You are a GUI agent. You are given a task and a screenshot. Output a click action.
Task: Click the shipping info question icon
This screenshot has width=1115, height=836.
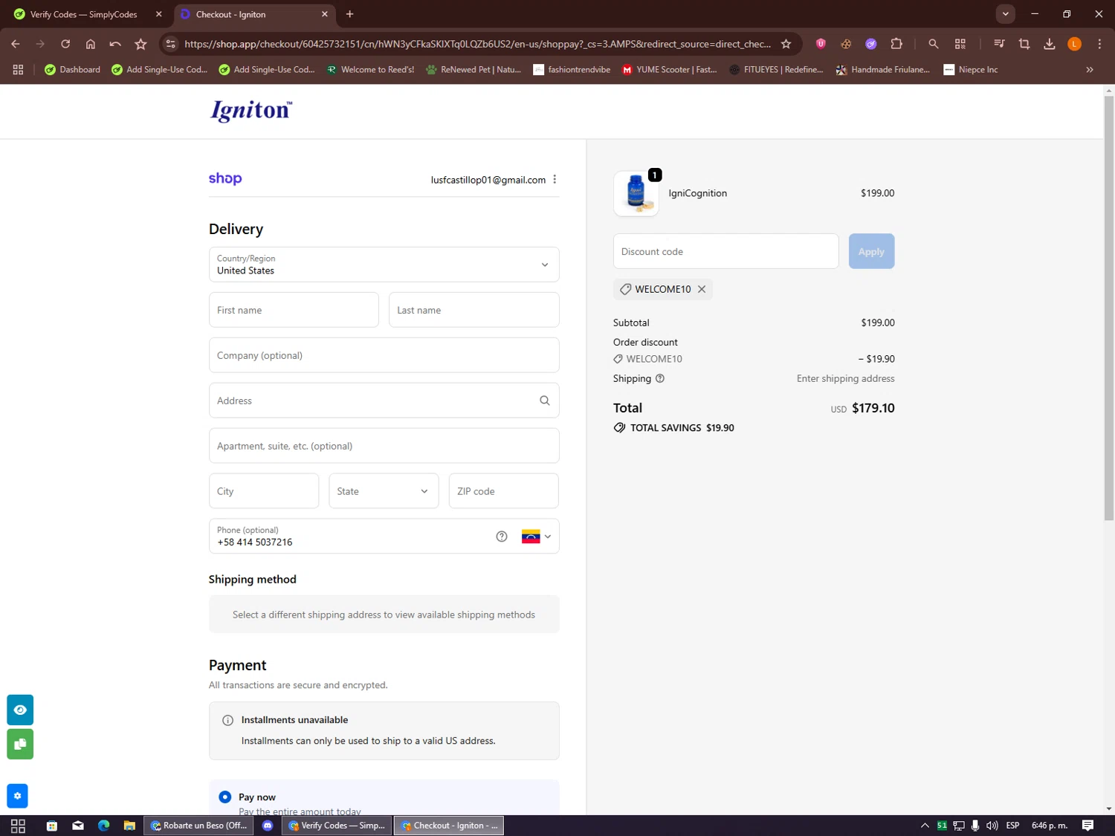[660, 378]
